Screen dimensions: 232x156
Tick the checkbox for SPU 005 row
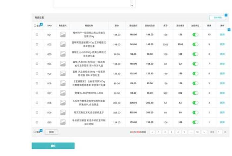click(x=37, y=73)
